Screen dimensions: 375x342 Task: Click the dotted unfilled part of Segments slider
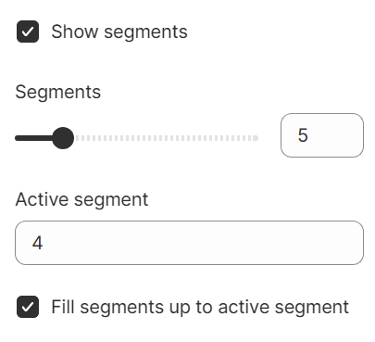(x=166, y=138)
